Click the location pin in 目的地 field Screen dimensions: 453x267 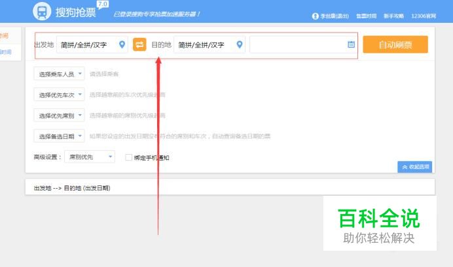(239, 44)
